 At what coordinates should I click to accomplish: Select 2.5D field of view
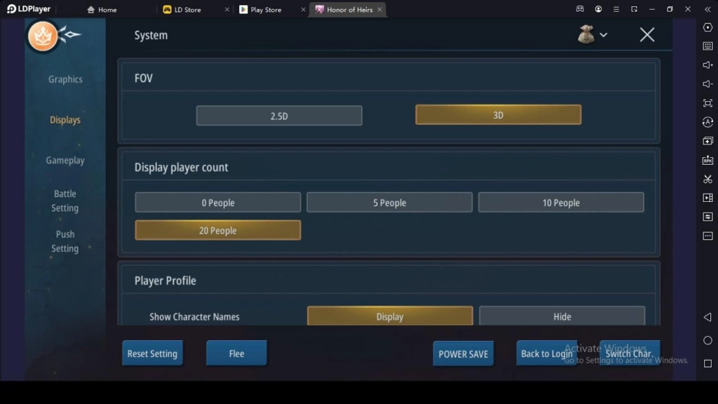point(279,116)
